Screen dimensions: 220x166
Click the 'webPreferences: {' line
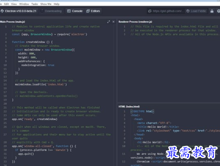pos(31,61)
